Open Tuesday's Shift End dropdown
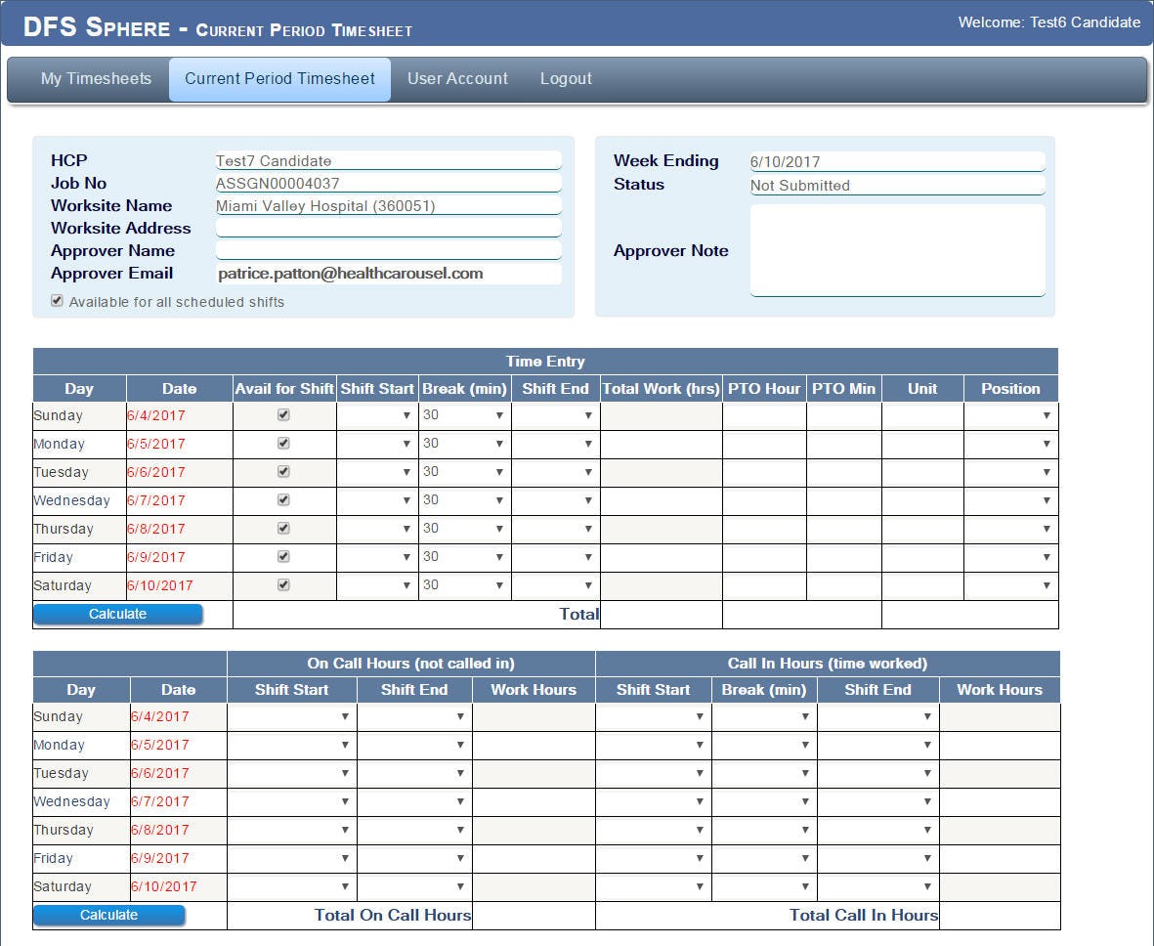 [555, 472]
